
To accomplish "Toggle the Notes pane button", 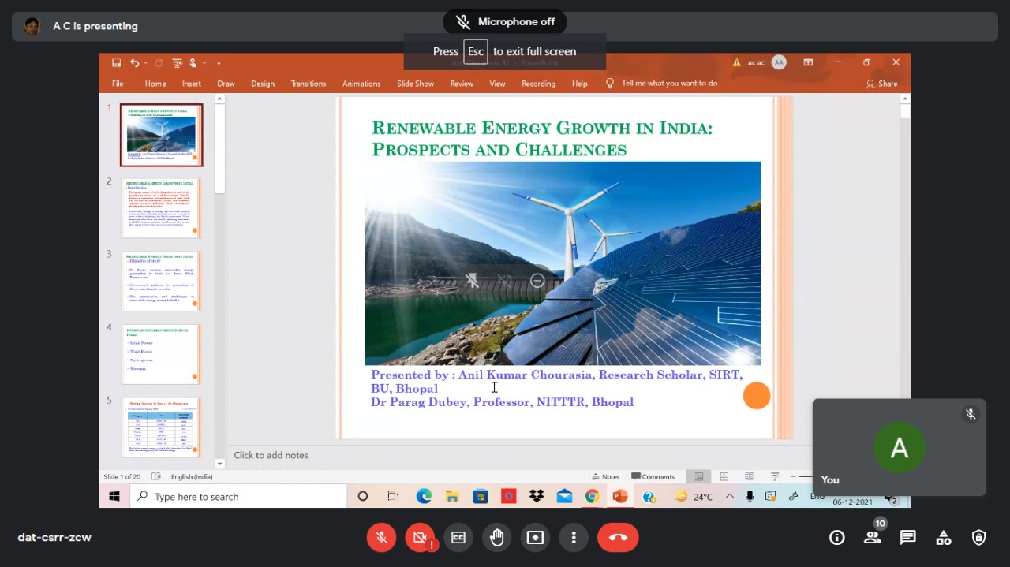I will (605, 476).
